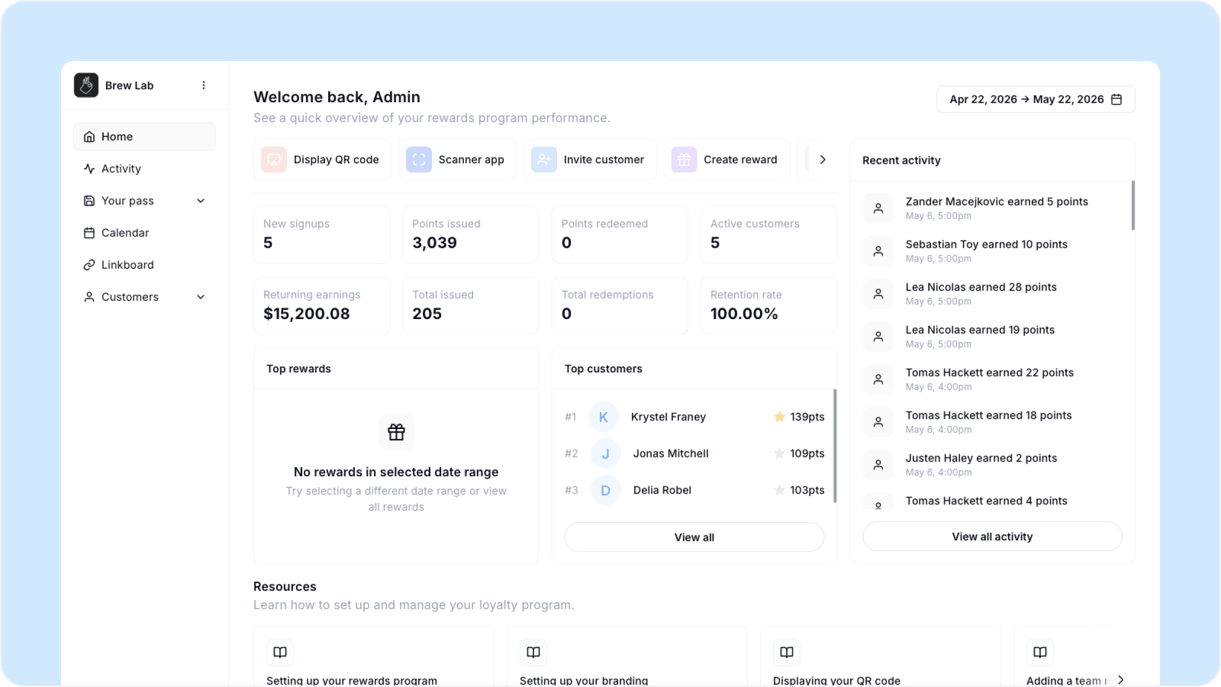1221x687 pixels.
Task: Click the View all activity button
Action: (x=992, y=536)
